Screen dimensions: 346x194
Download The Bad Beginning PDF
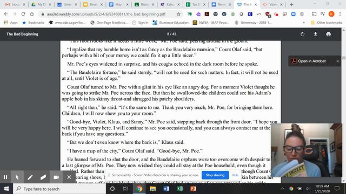[x=316, y=34]
